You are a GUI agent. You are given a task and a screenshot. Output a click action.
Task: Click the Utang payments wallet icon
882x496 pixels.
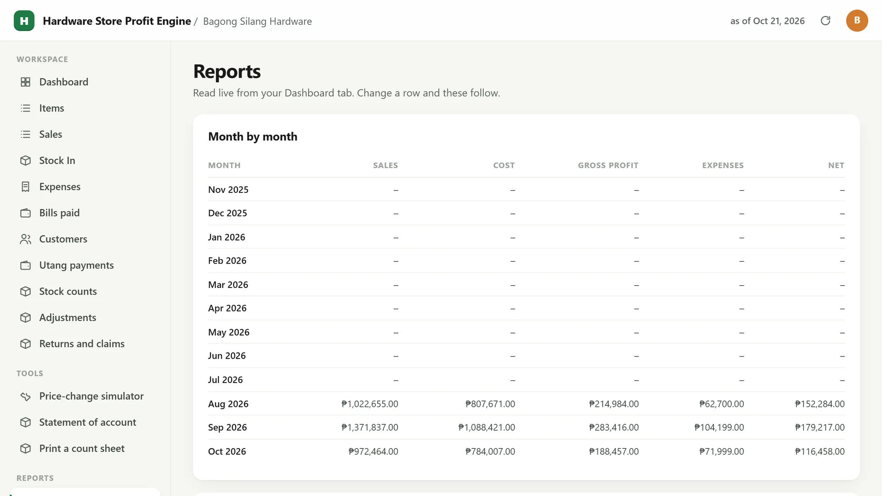[x=26, y=265]
